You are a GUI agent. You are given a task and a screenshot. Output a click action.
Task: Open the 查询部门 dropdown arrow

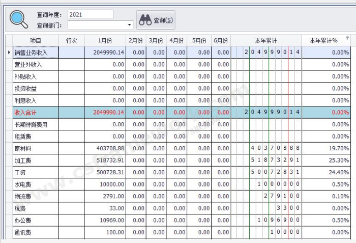click(130, 25)
